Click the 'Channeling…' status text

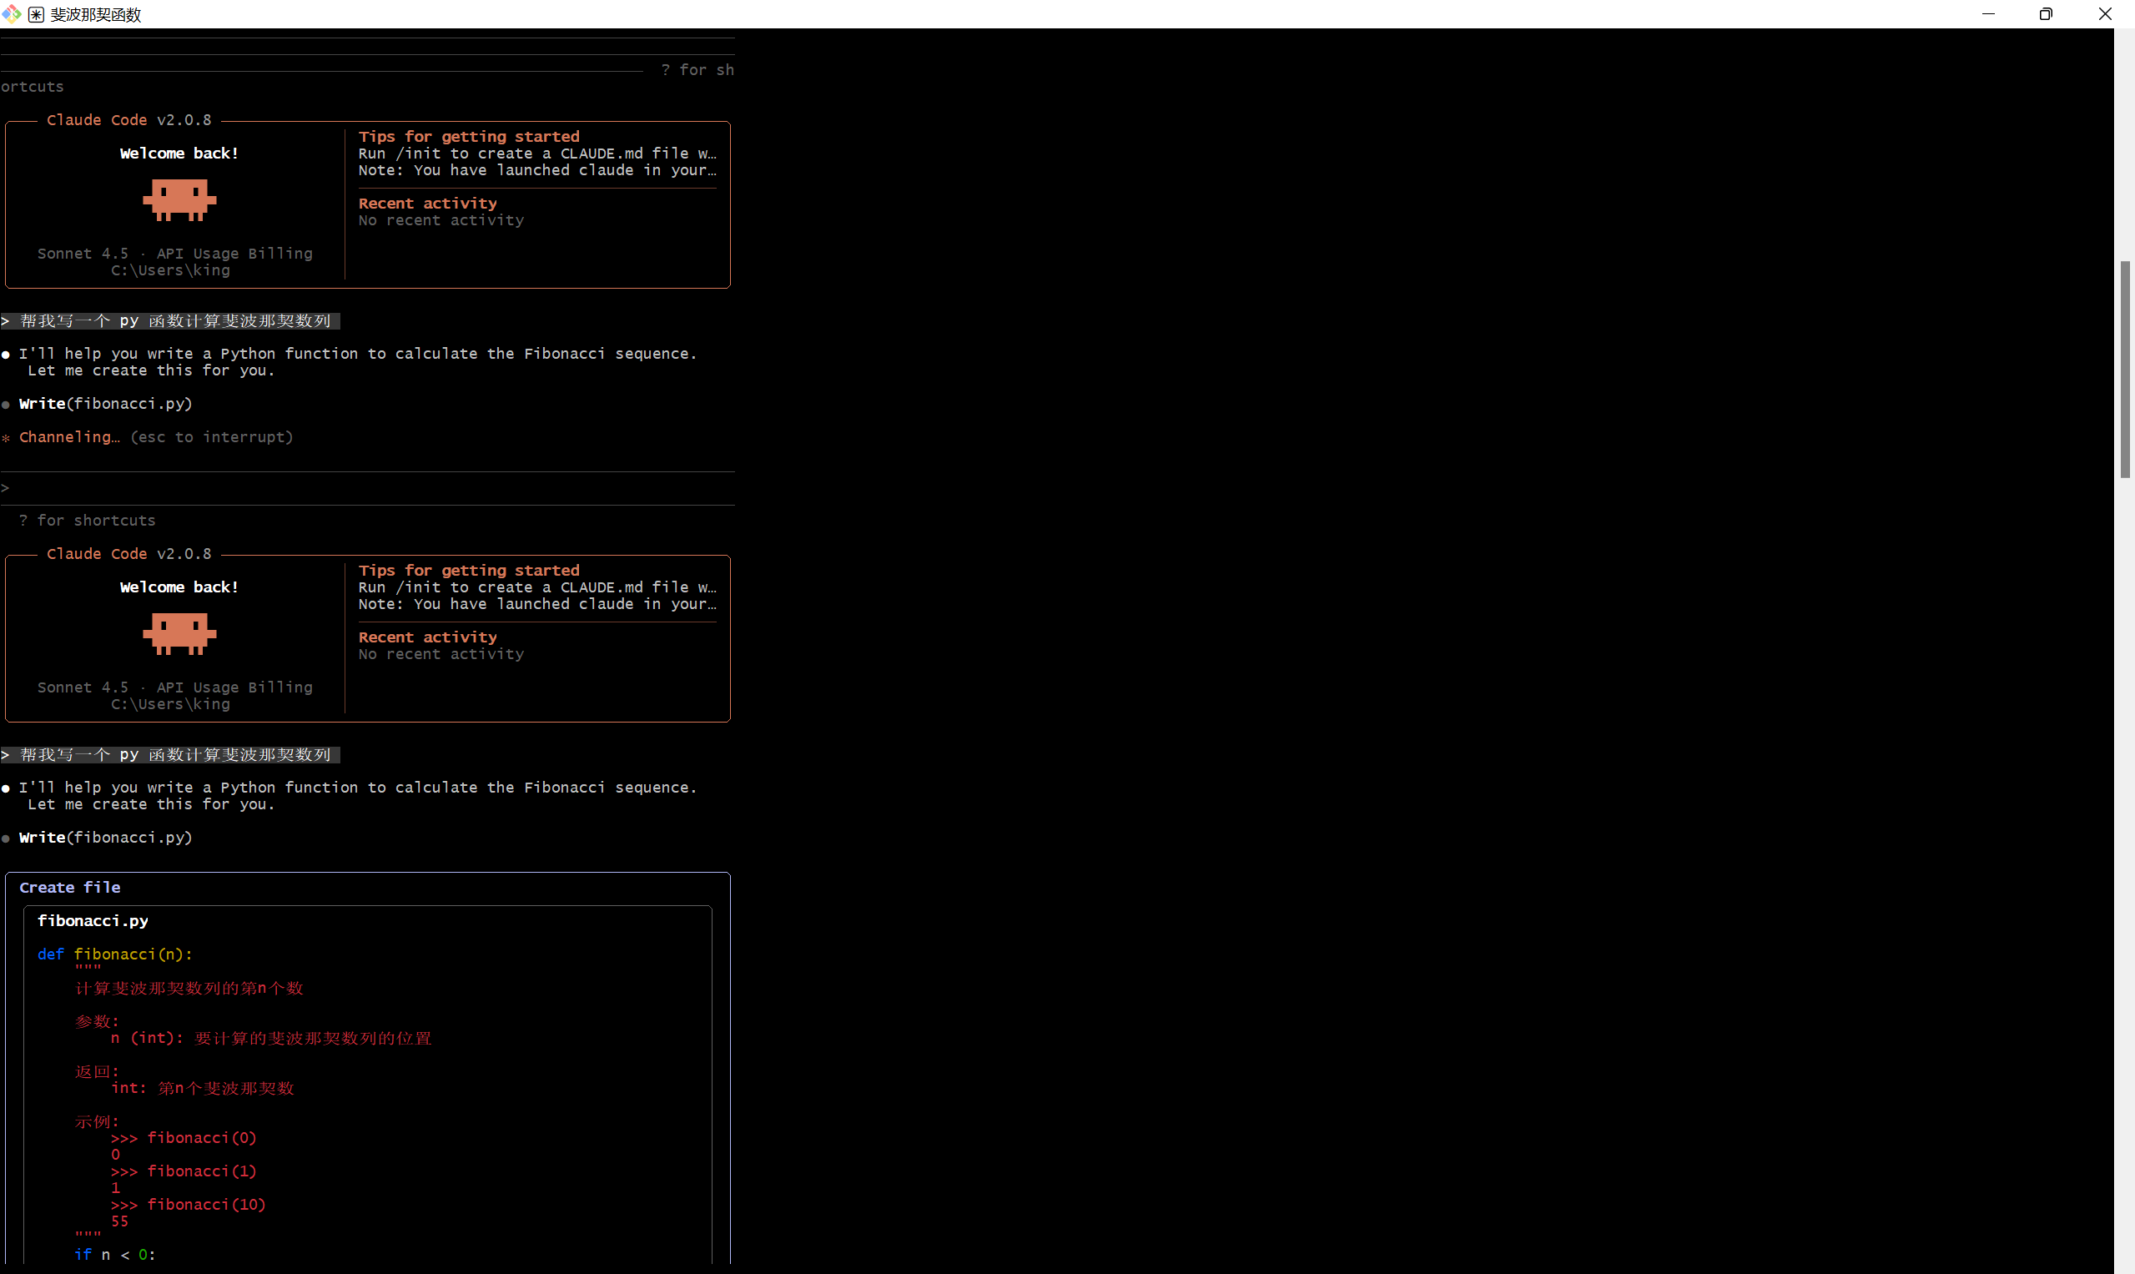(x=69, y=437)
